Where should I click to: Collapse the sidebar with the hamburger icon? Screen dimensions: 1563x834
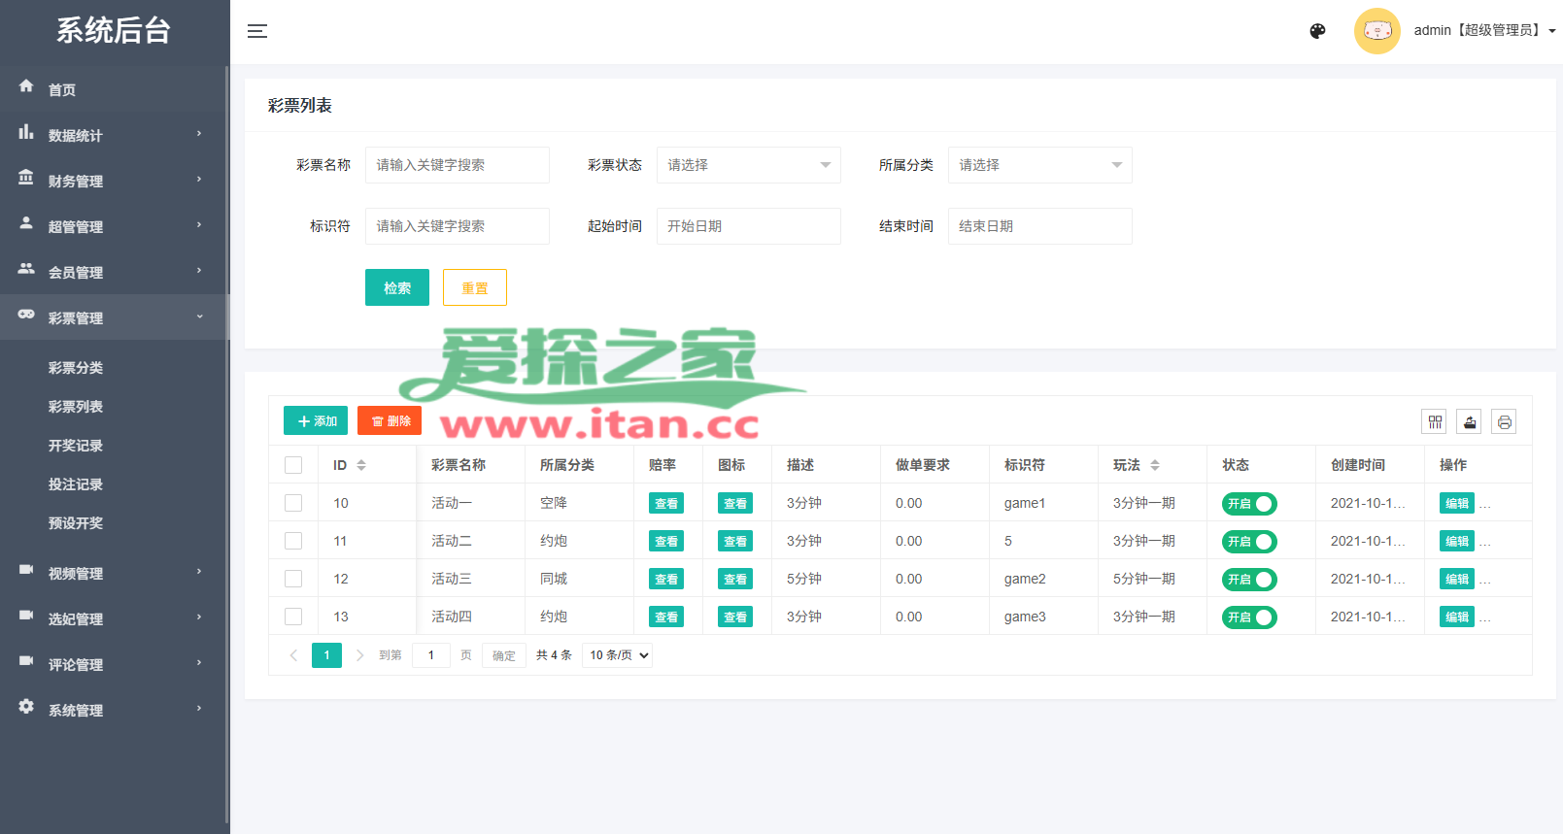257,31
